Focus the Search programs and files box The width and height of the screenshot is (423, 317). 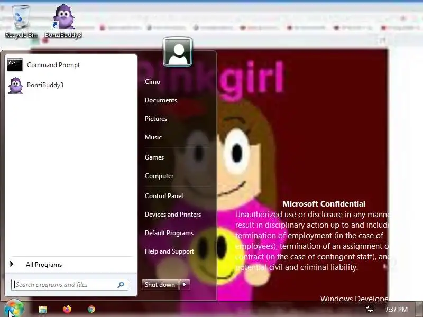pyautogui.click(x=70, y=285)
